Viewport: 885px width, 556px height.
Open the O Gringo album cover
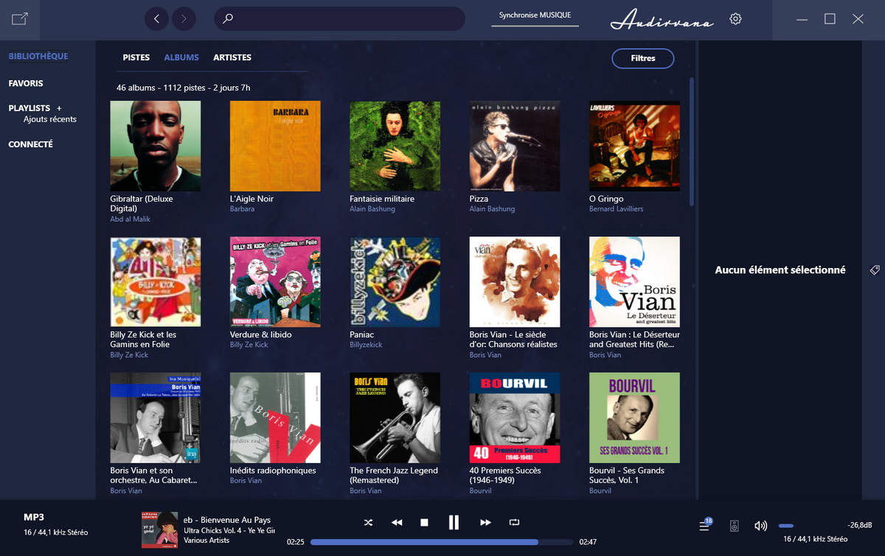[634, 146]
